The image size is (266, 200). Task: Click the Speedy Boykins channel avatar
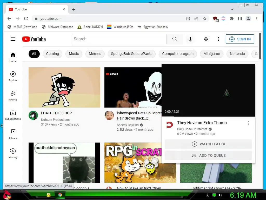[x=109, y=115]
